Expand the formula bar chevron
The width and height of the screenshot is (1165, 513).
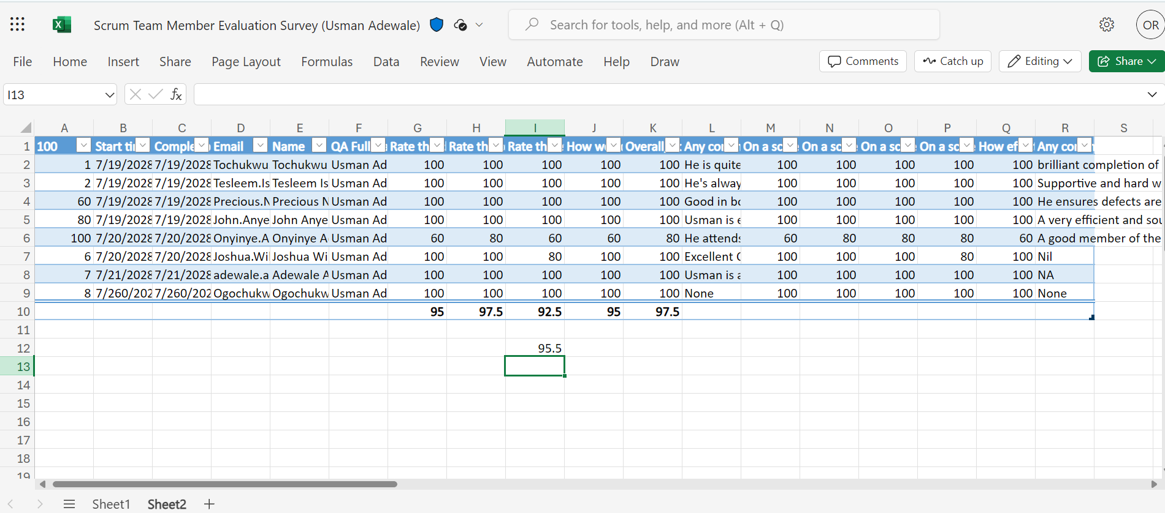point(1152,94)
